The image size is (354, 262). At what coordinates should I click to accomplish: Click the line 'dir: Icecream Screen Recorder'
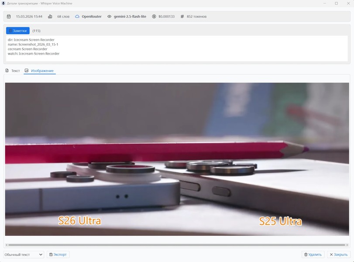pyautogui.click(x=31, y=40)
